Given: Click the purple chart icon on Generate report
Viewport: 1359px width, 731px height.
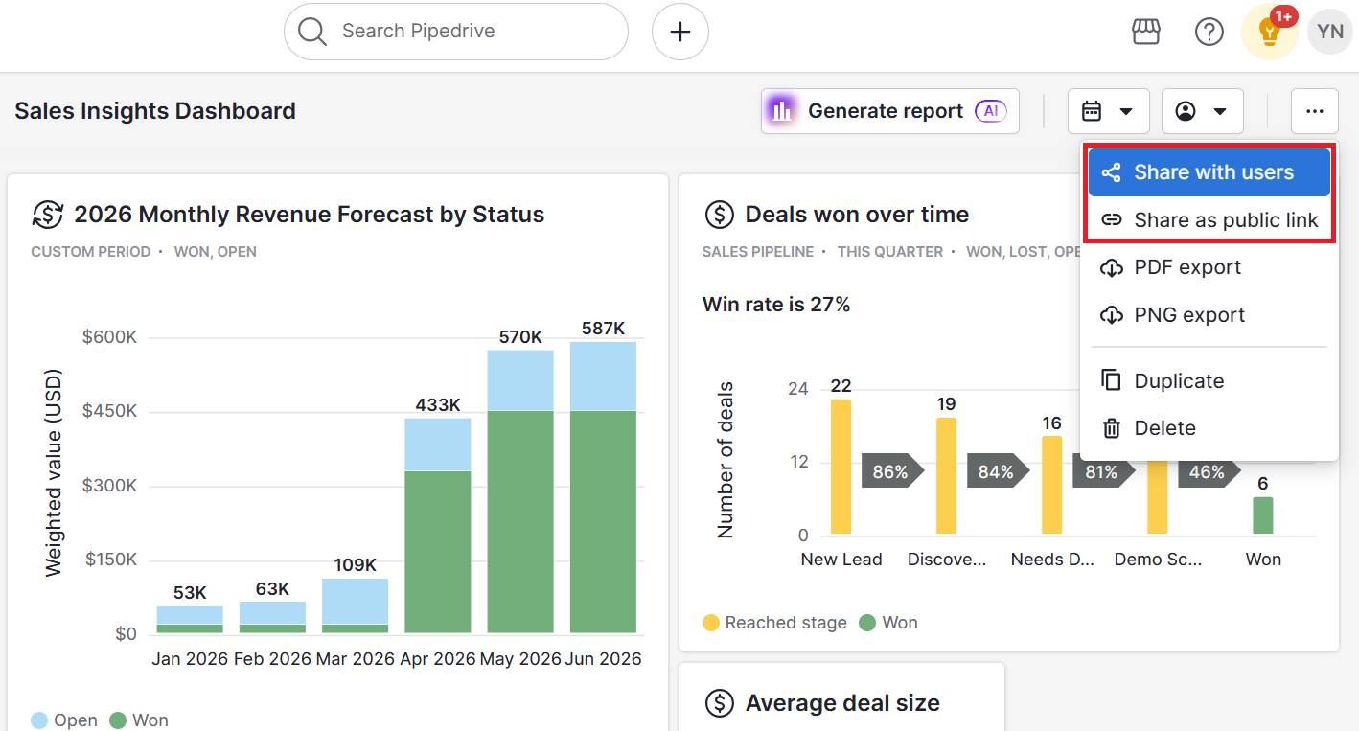Looking at the screenshot, I should 782,111.
